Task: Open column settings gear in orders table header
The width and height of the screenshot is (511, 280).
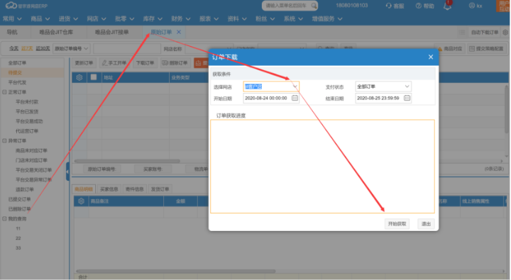Action: click(x=79, y=77)
